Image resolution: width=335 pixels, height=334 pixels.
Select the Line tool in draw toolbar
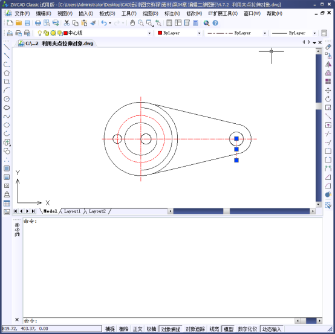[7, 47]
